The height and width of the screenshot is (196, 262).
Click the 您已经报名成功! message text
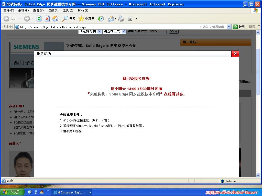[137, 79]
